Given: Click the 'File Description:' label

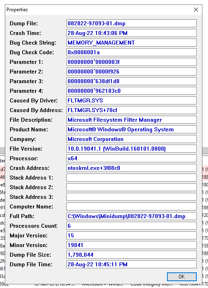Looking at the screenshot, I should pyautogui.click(x=31, y=120).
